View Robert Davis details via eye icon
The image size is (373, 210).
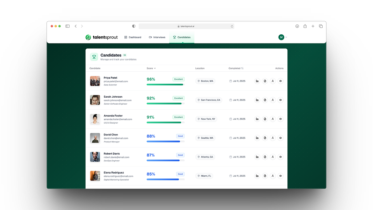pyautogui.click(x=280, y=157)
